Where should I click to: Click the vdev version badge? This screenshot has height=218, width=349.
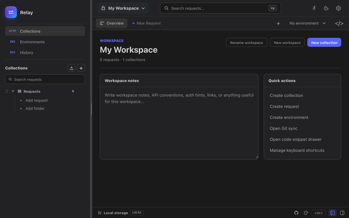(319, 213)
